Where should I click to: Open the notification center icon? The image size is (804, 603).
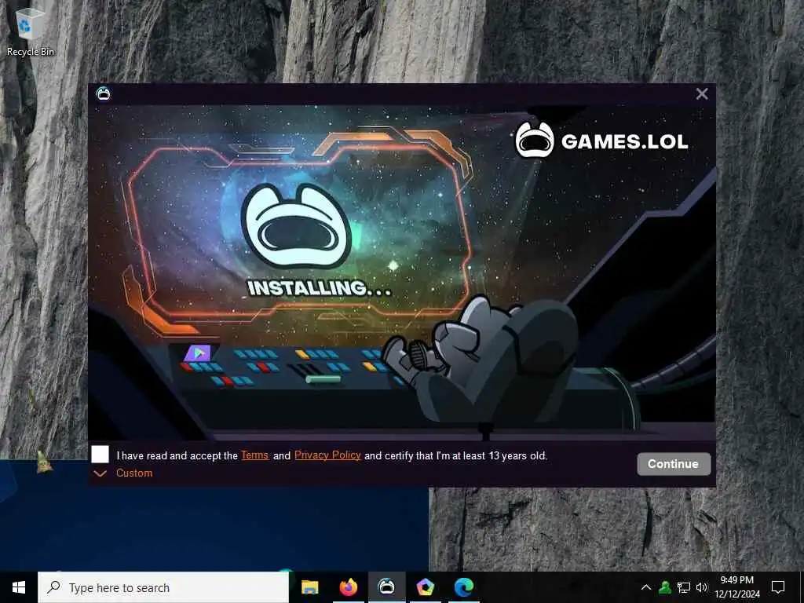pos(778,587)
